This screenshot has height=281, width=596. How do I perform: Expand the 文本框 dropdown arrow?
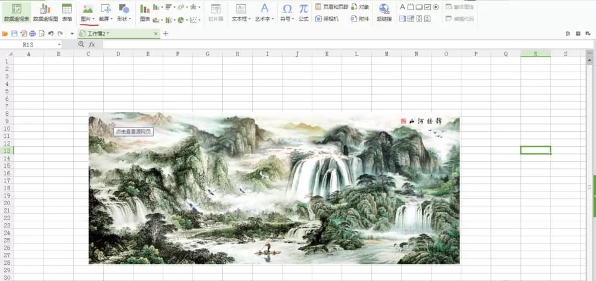(250, 18)
